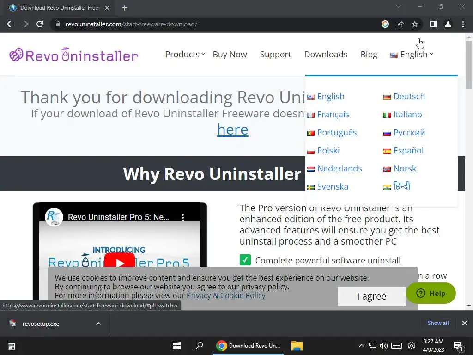
Task: Click the network icon in system tray
Action: (373, 346)
